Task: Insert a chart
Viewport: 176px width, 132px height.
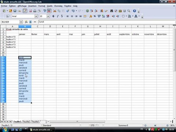Action: [x=102, y=11]
